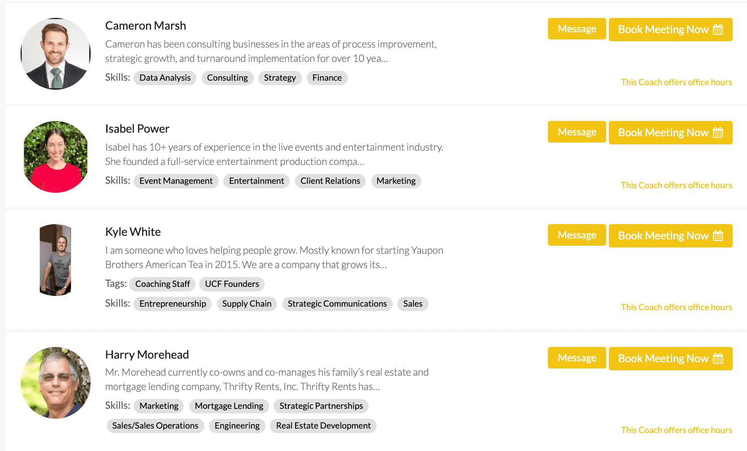Book Meeting Now with Harry Morehead
Viewport: 747px width, 451px height.
(x=671, y=359)
